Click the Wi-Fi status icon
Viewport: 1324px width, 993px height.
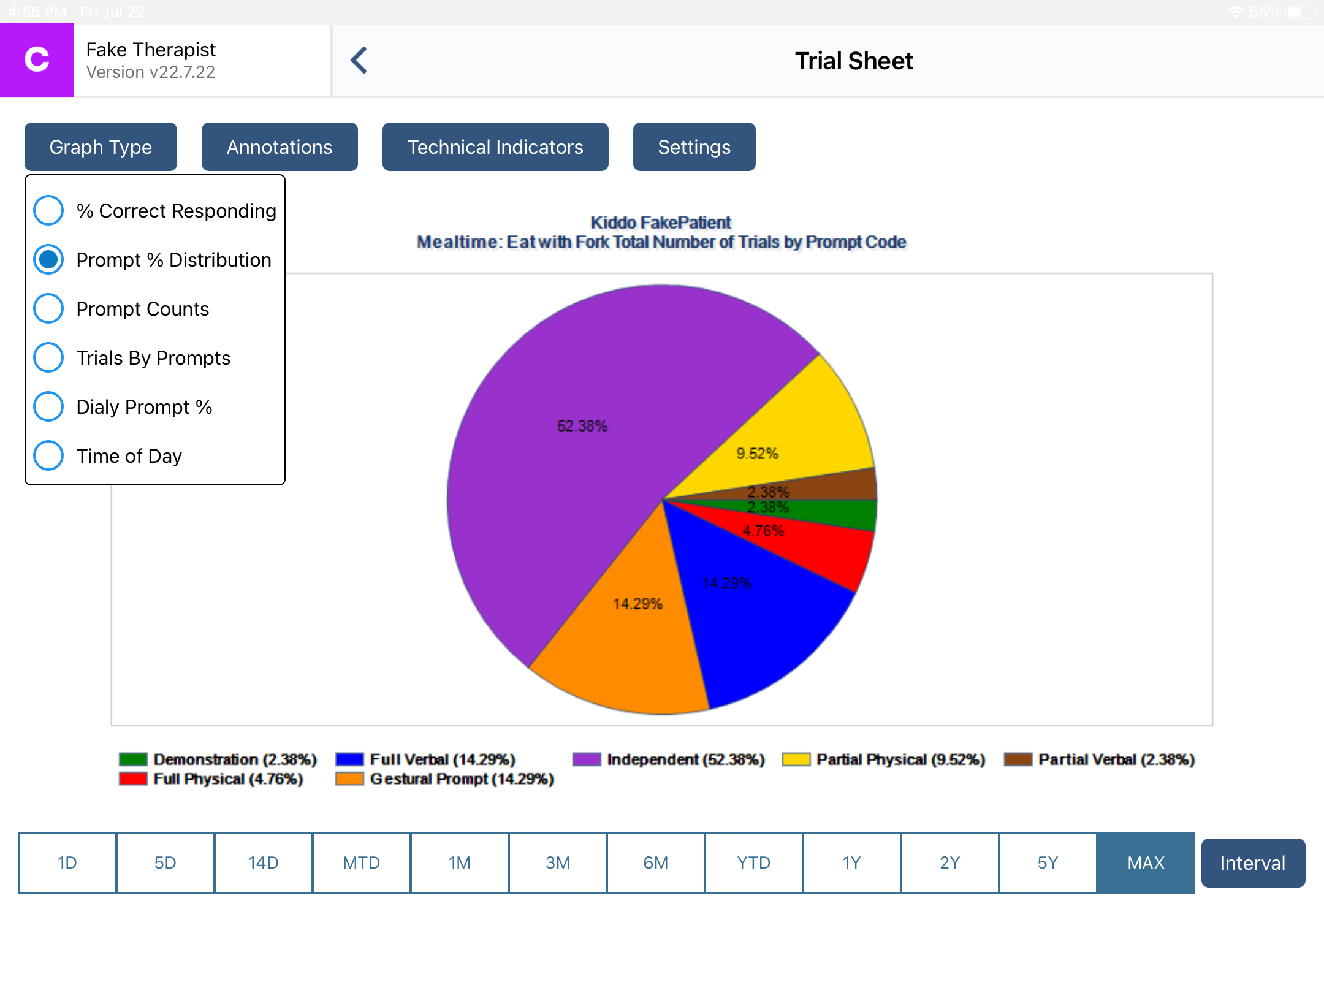click(x=1234, y=11)
